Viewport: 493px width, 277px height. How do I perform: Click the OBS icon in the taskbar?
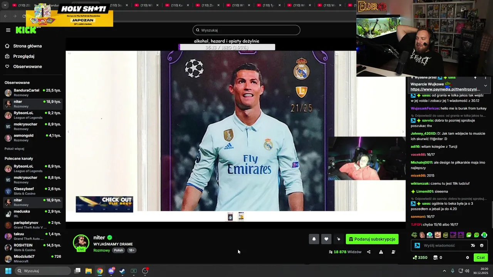click(145, 271)
